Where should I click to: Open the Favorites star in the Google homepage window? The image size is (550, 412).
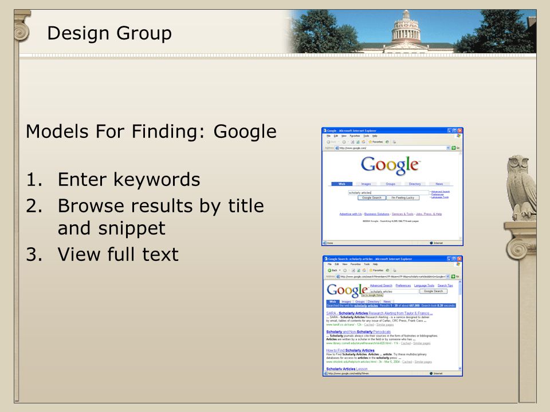pyautogui.click(x=371, y=142)
